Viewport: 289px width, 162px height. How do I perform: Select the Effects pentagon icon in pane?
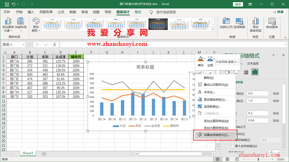(236, 72)
